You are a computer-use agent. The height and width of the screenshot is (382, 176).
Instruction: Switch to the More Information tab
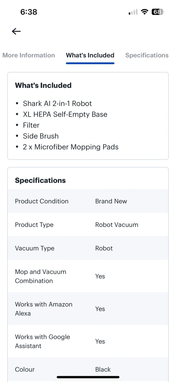pyautogui.click(x=29, y=55)
